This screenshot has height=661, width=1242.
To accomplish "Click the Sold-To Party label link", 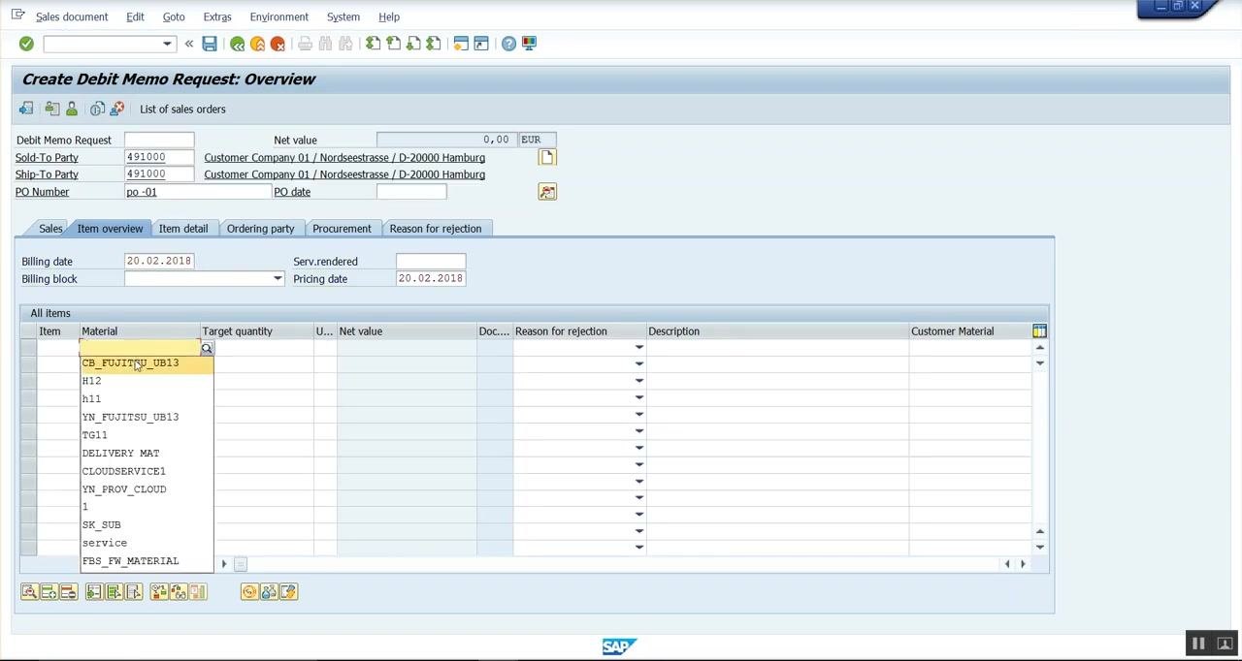I will (47, 157).
